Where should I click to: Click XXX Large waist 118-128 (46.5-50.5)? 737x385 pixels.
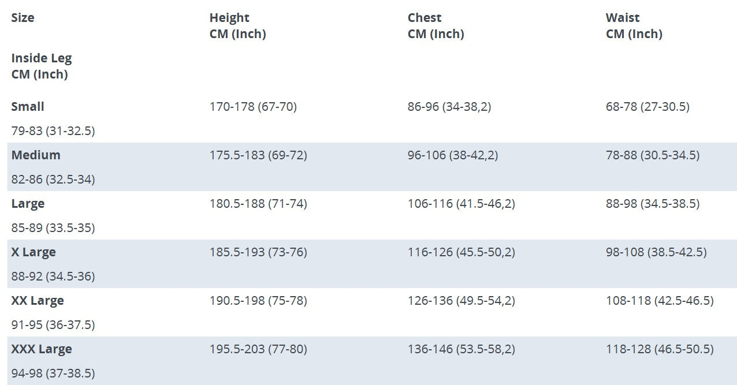pyautogui.click(x=660, y=349)
